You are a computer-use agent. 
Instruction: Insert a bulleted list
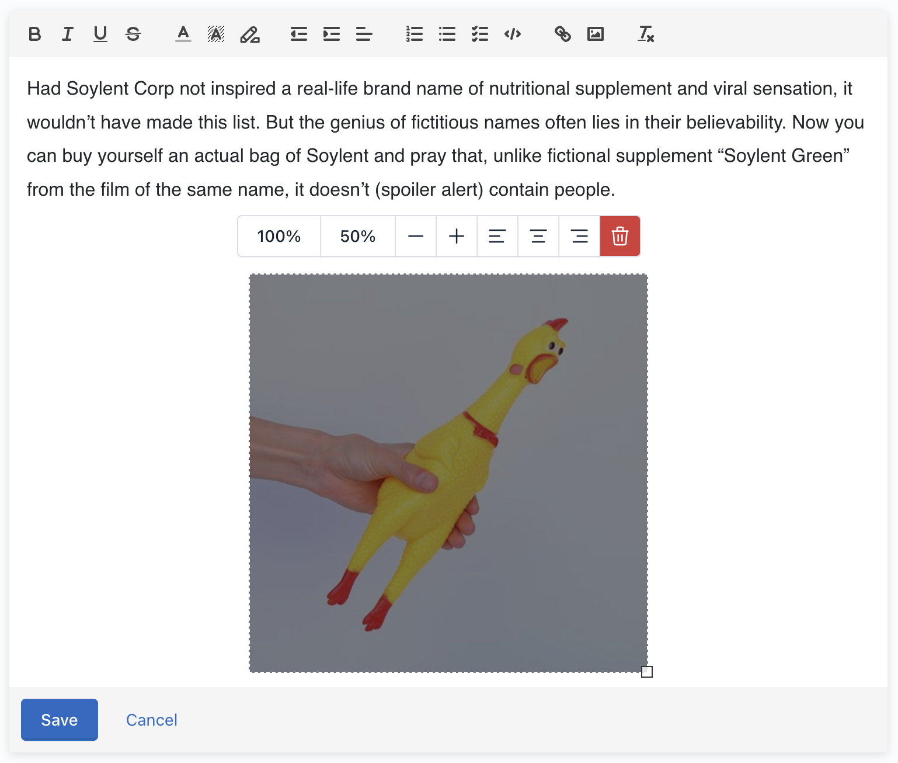(447, 34)
